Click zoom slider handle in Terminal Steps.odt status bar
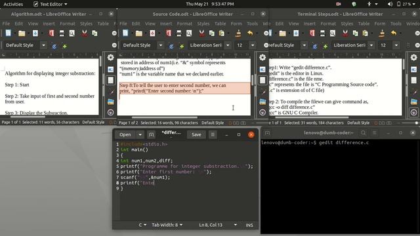Viewport: 420px width, 236px height. pyautogui.click(x=417, y=123)
